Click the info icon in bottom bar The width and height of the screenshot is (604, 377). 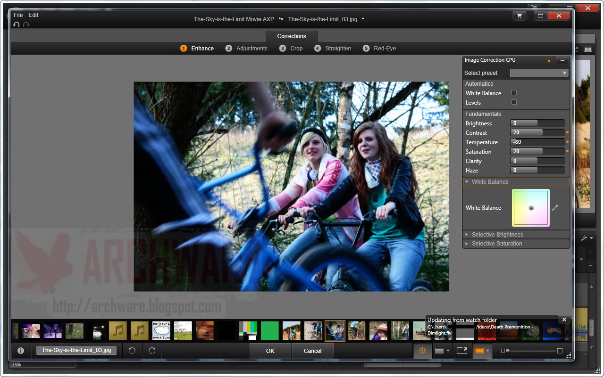[x=21, y=351]
